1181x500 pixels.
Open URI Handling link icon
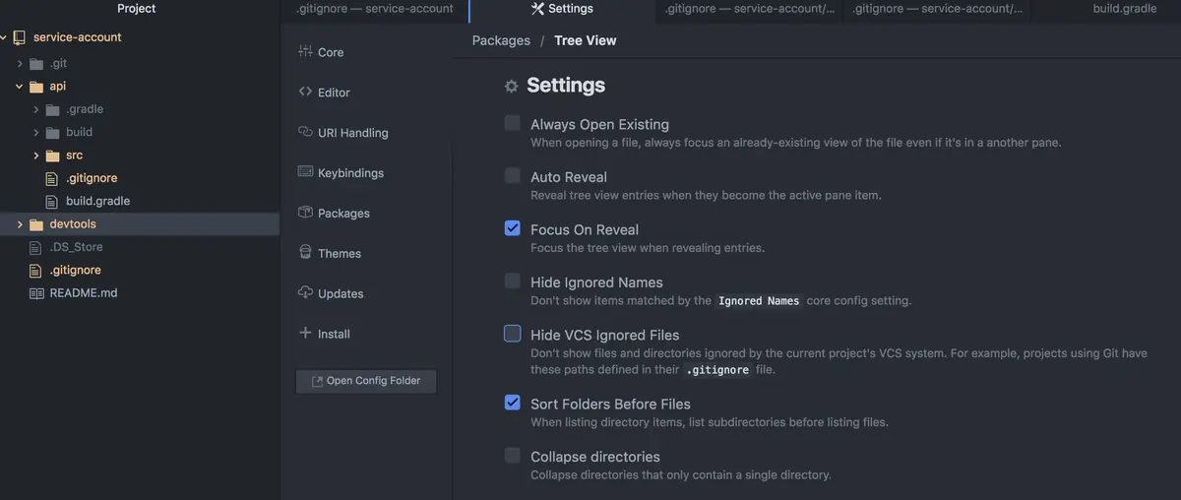tap(305, 132)
